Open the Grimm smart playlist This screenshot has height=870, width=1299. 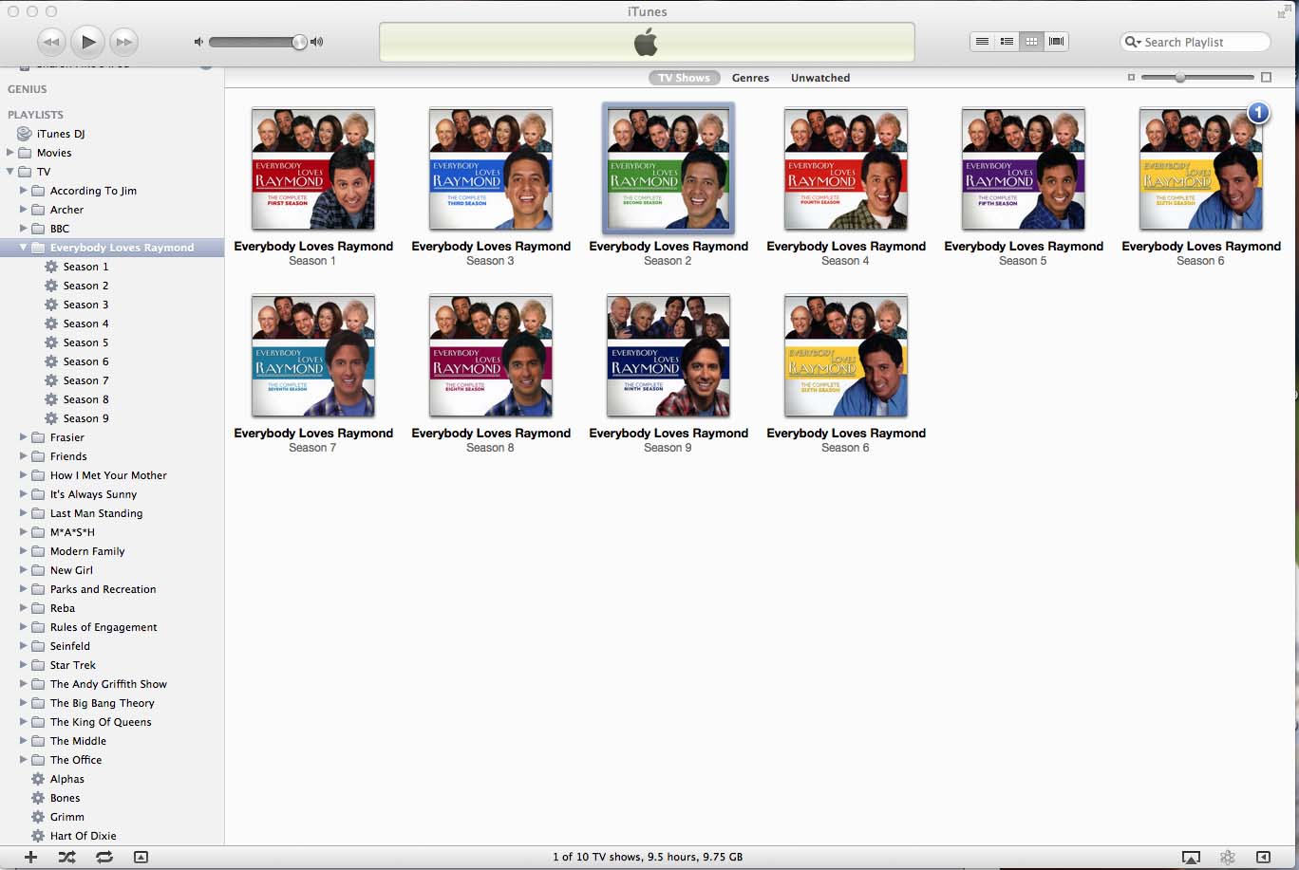[x=66, y=817]
